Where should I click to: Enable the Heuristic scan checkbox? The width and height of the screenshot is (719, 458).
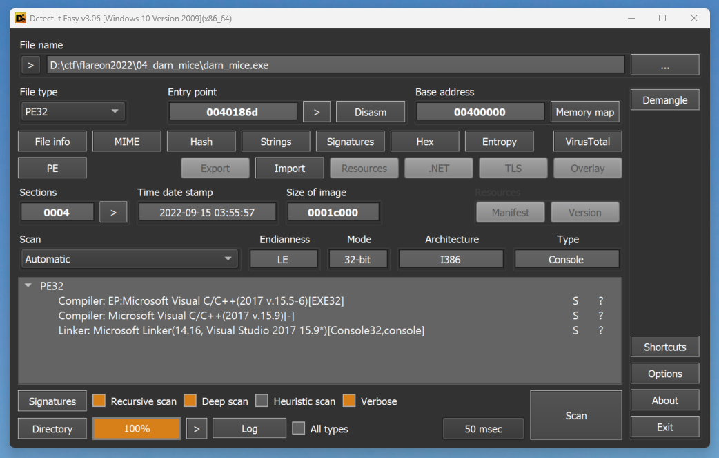click(x=262, y=401)
